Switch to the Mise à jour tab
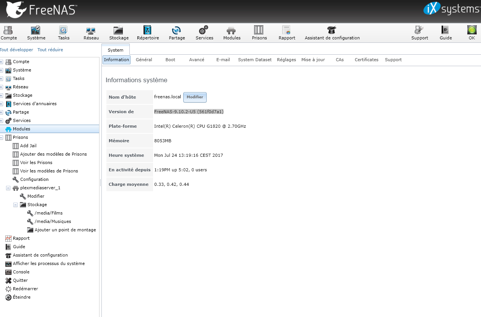 [313, 60]
